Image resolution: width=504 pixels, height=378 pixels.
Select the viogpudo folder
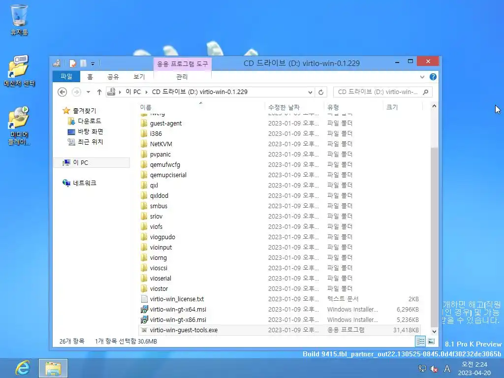(162, 237)
